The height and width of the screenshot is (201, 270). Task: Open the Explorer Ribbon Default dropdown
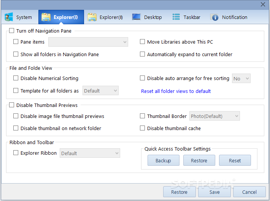90,153
